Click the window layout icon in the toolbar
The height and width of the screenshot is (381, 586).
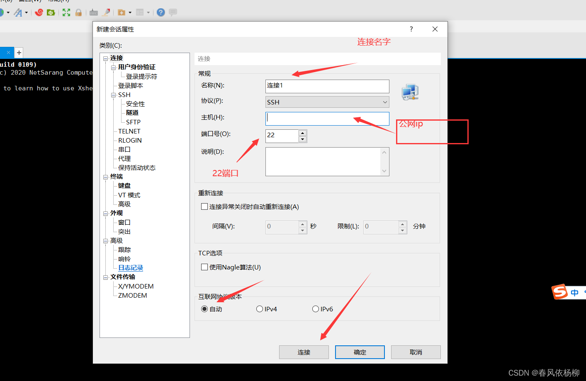tap(140, 12)
